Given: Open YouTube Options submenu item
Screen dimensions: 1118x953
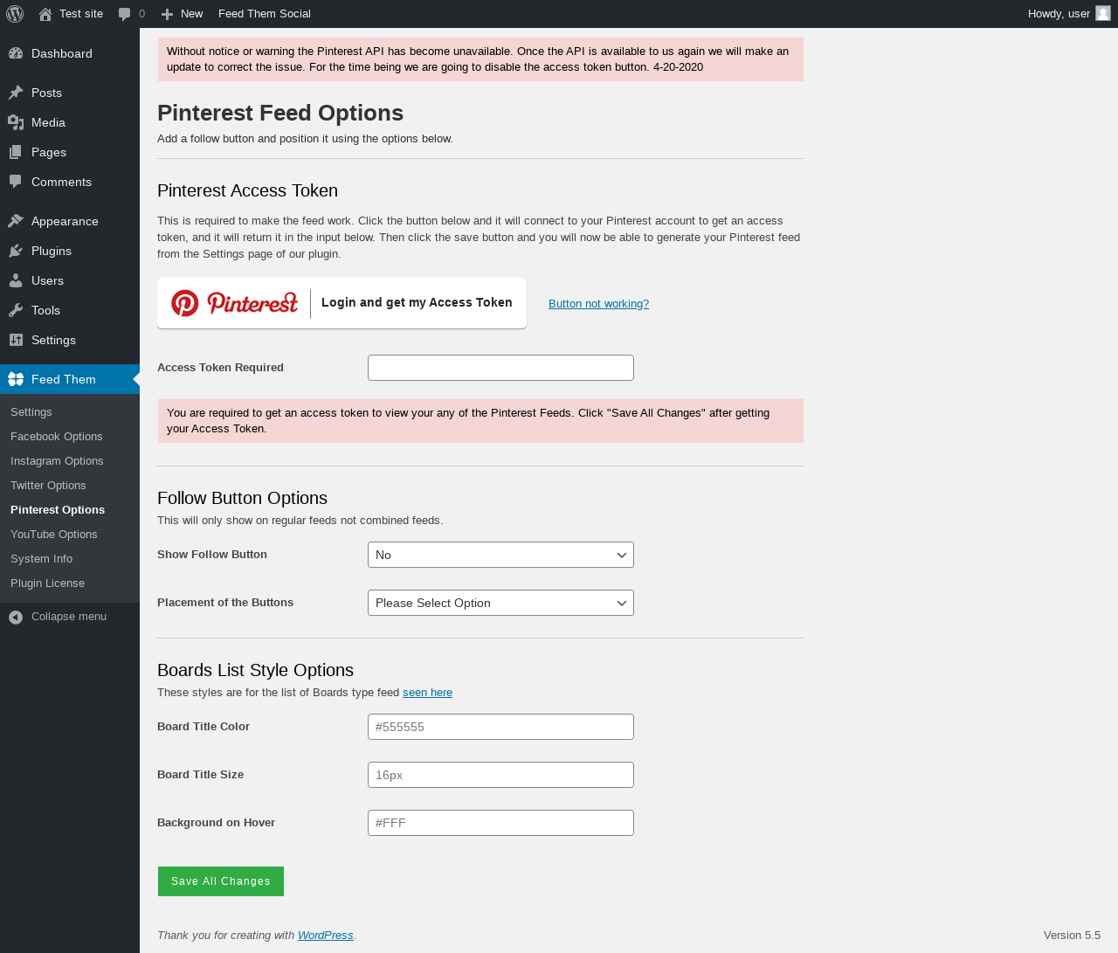Looking at the screenshot, I should pyautogui.click(x=54, y=535).
